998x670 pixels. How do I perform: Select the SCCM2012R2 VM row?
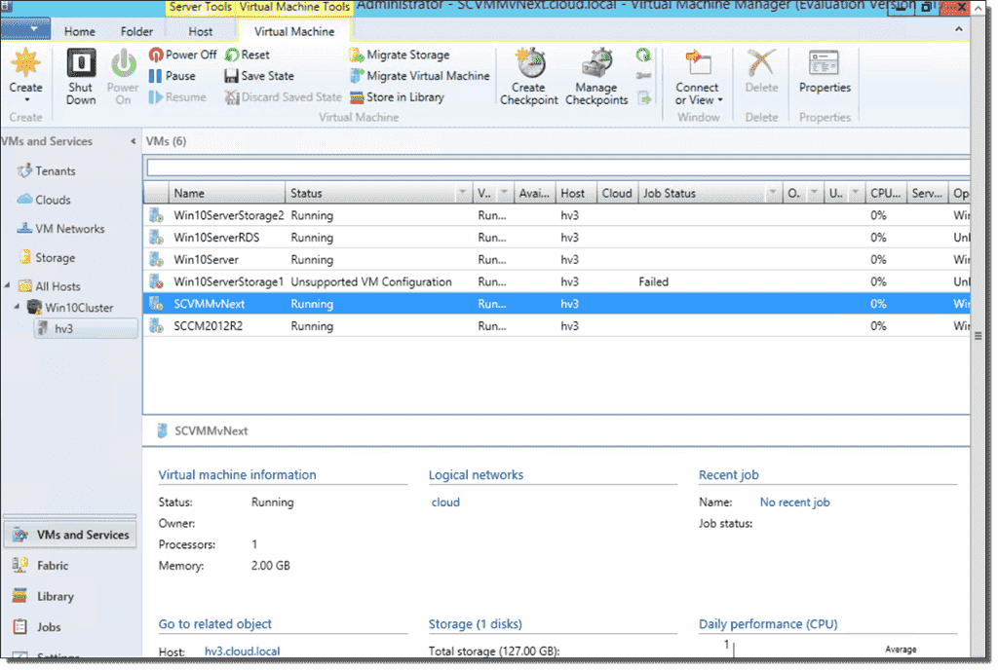tap(557, 326)
